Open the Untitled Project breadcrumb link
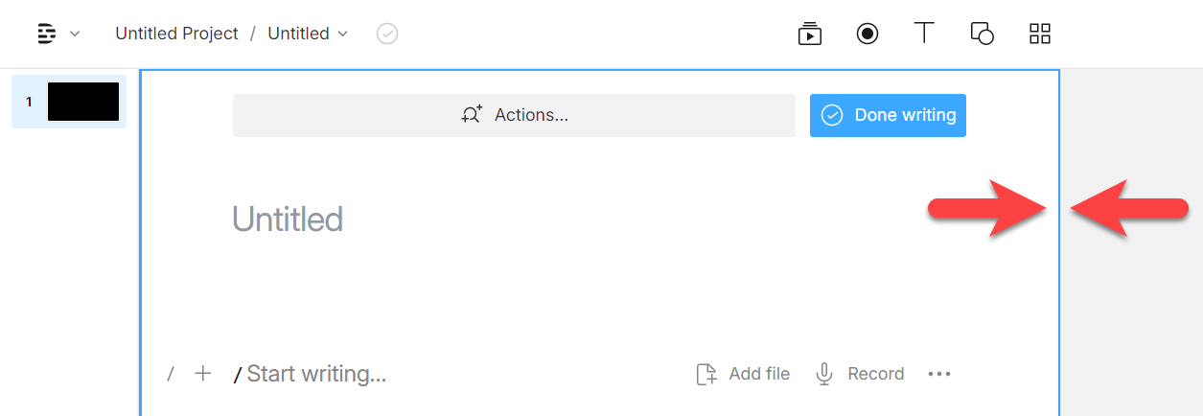Screen dimensions: 1203x416 (x=176, y=34)
